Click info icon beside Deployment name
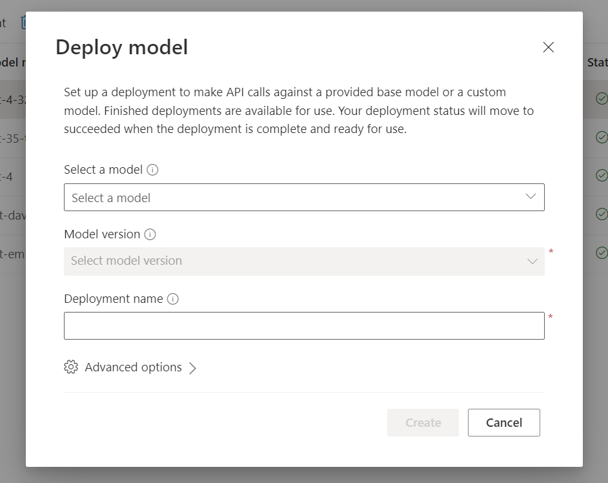Screen dimensions: 608x483 172,299
